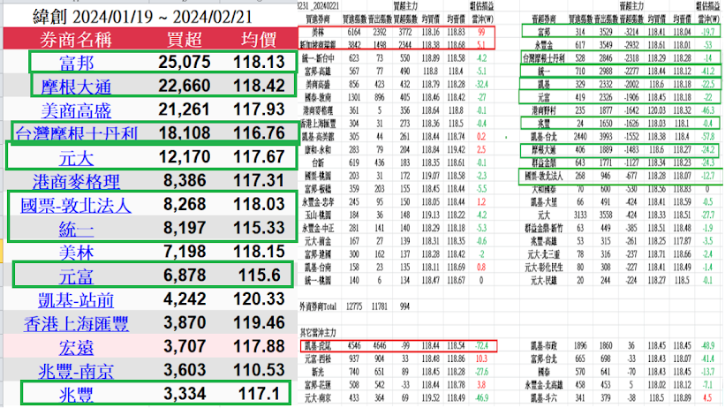Select the 116.76 cell in 台灣摩根士丹利 row
The width and height of the screenshot is (725, 408).
(x=259, y=133)
